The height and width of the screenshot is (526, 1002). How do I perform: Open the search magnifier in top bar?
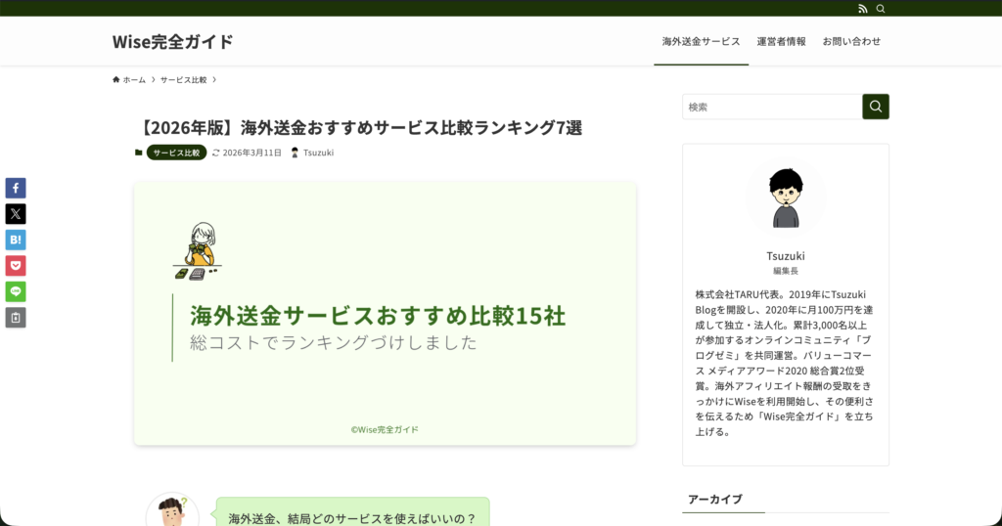tap(881, 8)
